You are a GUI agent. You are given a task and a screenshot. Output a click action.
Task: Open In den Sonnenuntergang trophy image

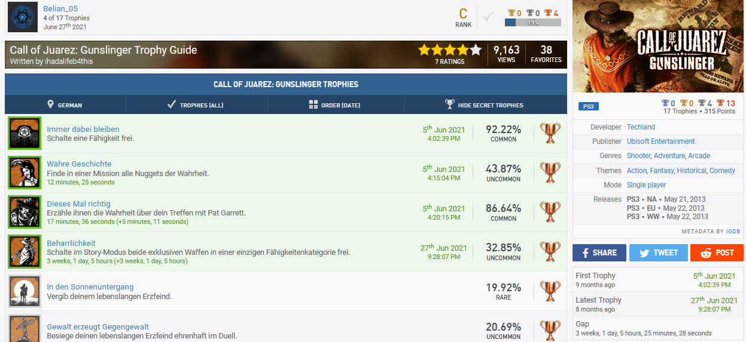point(25,291)
